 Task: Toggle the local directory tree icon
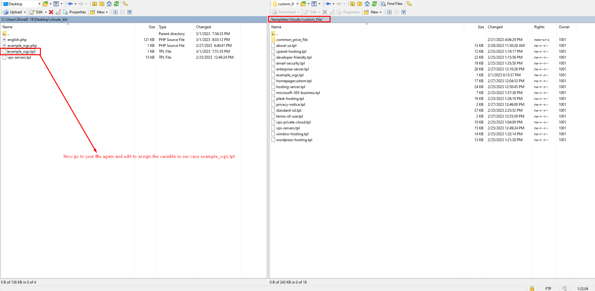coord(125,4)
